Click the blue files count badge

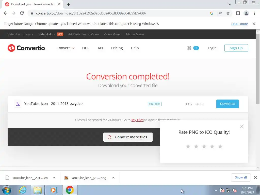point(196,48)
